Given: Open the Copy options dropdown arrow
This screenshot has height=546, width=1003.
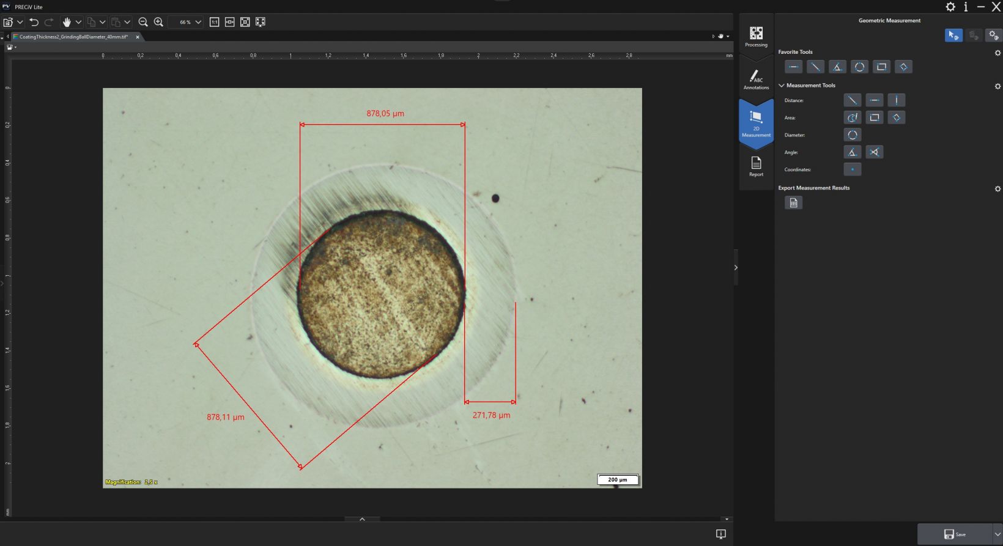Looking at the screenshot, I should coord(102,22).
